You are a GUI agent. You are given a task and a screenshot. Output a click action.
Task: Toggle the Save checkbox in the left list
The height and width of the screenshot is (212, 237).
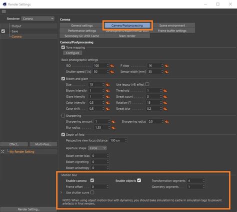(x=3, y=31)
